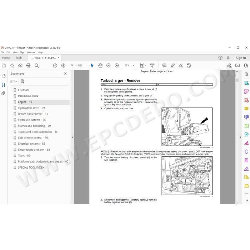Open the Find text search tool

point(37,65)
